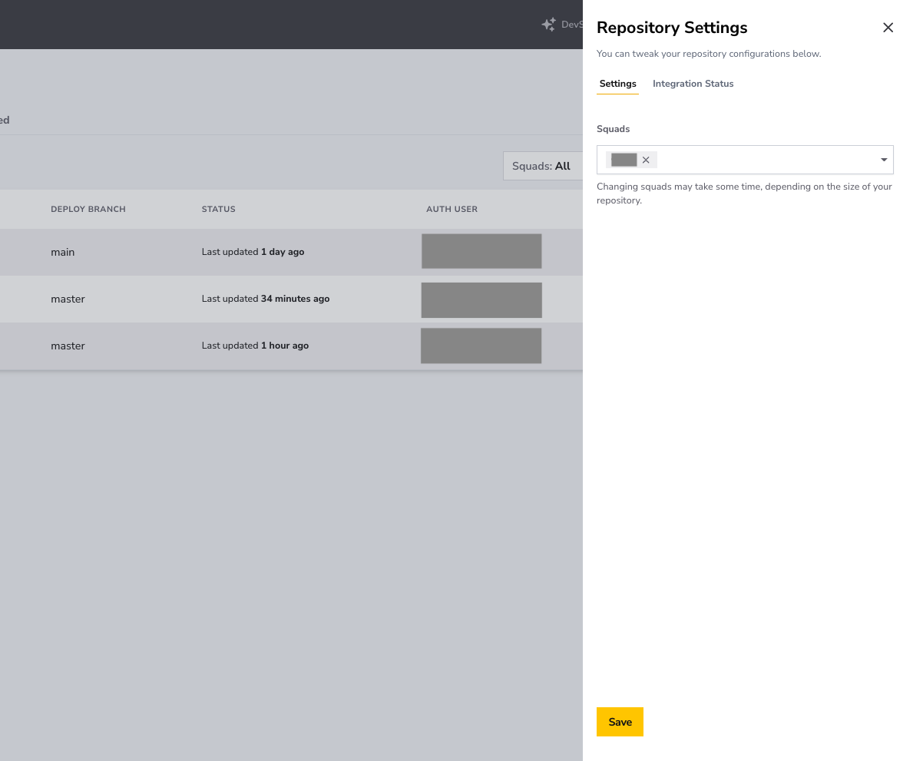913x761 pixels.
Task: Select the Settings tab
Action: point(618,84)
